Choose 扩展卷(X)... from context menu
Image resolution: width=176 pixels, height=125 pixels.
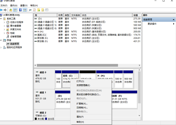click(x=82, y=104)
